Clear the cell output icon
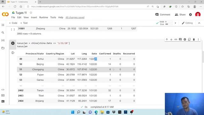This screenshot has width=204, height=115. point(13,53)
